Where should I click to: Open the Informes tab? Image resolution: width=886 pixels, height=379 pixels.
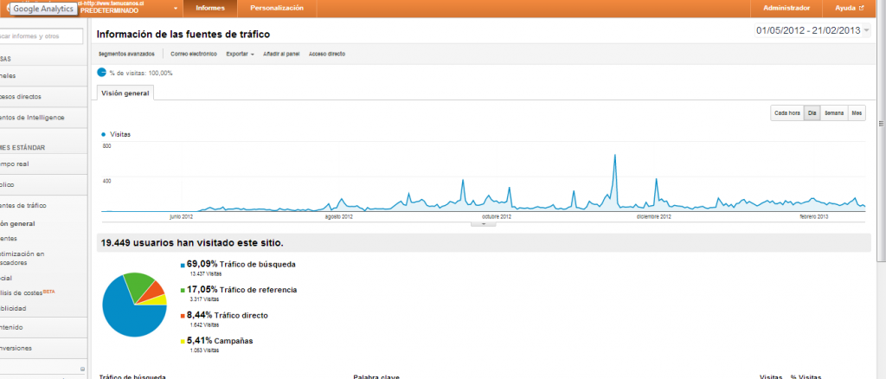pyautogui.click(x=210, y=9)
